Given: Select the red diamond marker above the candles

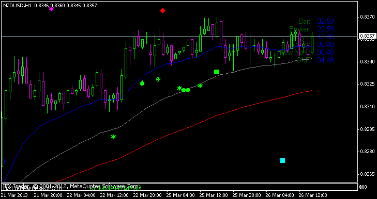Looking at the screenshot, I should point(163,10).
